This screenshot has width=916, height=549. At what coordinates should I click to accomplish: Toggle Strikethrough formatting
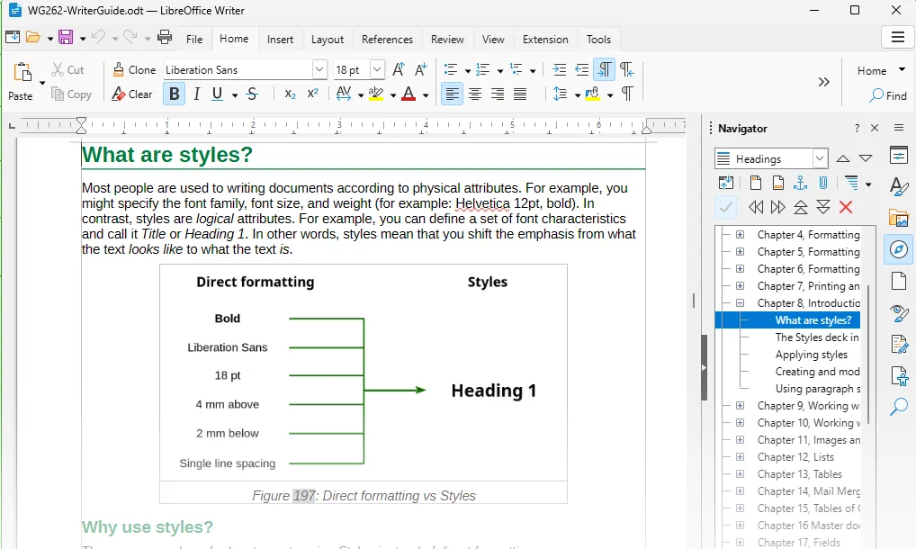(x=252, y=94)
